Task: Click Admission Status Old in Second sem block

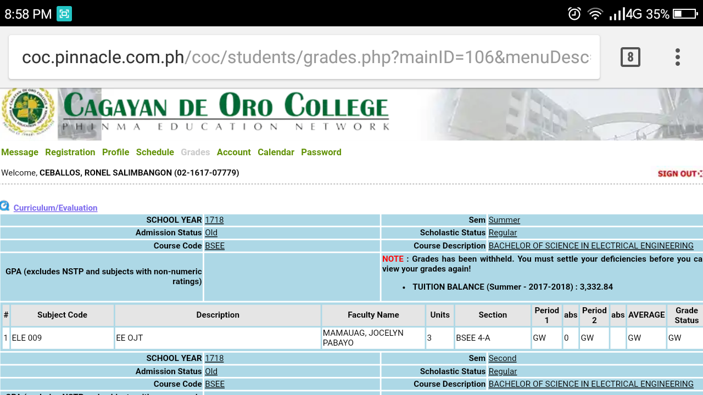Action: [x=211, y=371]
